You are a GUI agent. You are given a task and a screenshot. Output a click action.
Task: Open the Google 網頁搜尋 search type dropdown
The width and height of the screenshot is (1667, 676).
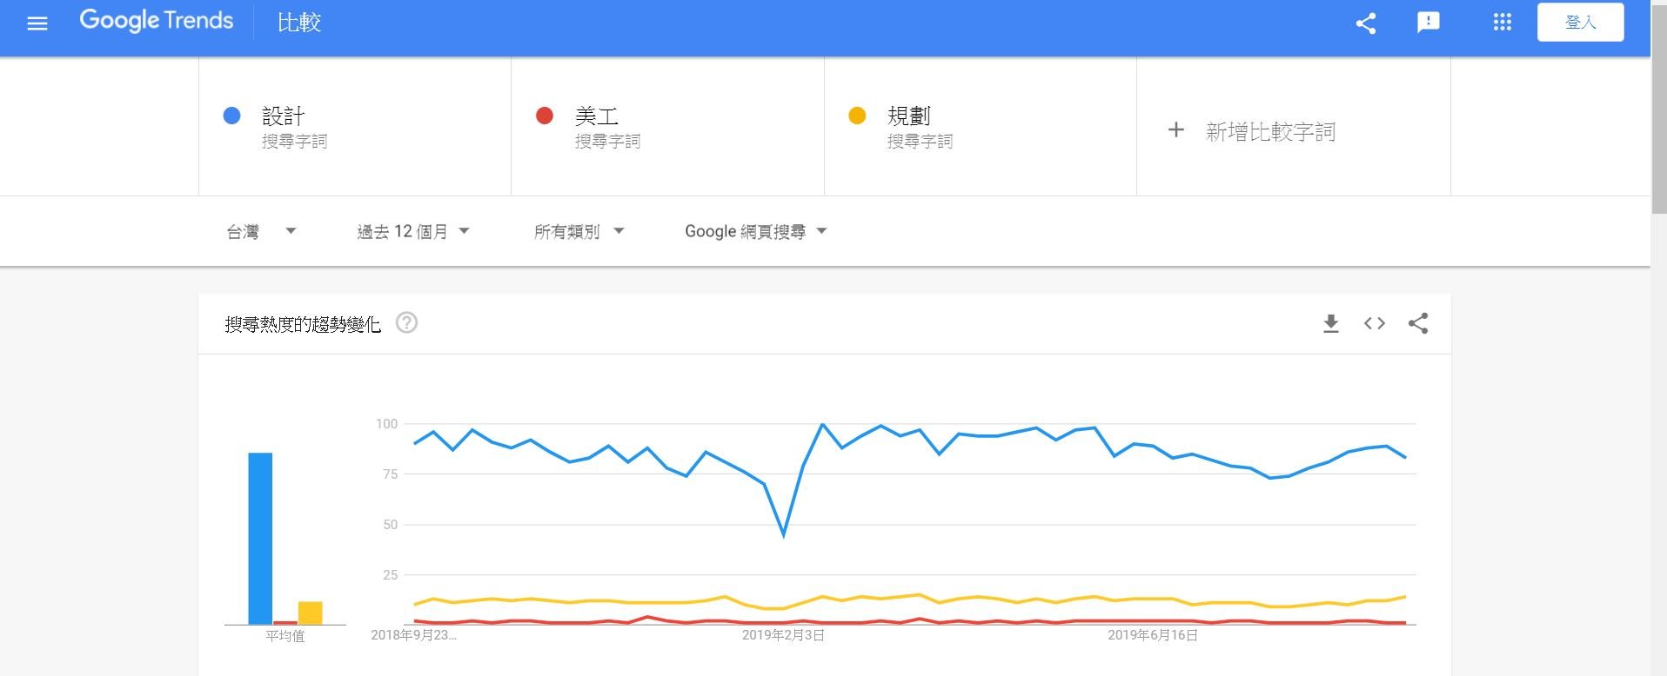coord(755,231)
